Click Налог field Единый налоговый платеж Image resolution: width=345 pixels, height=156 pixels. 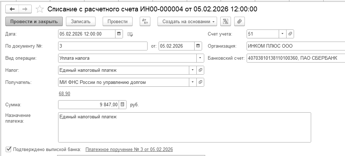[124, 70]
